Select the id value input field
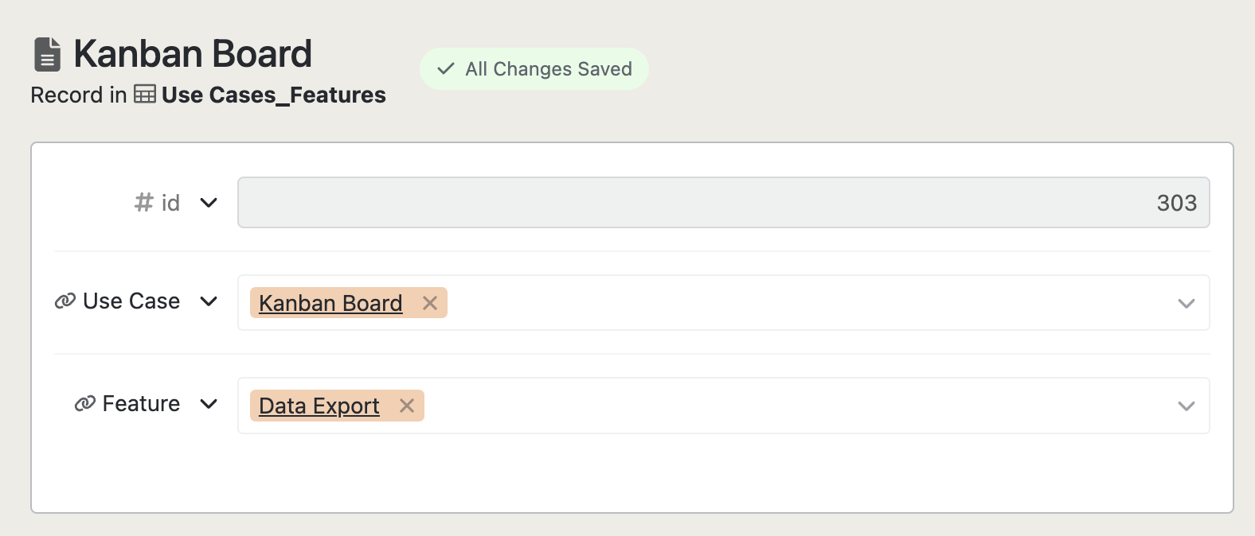 (717, 202)
